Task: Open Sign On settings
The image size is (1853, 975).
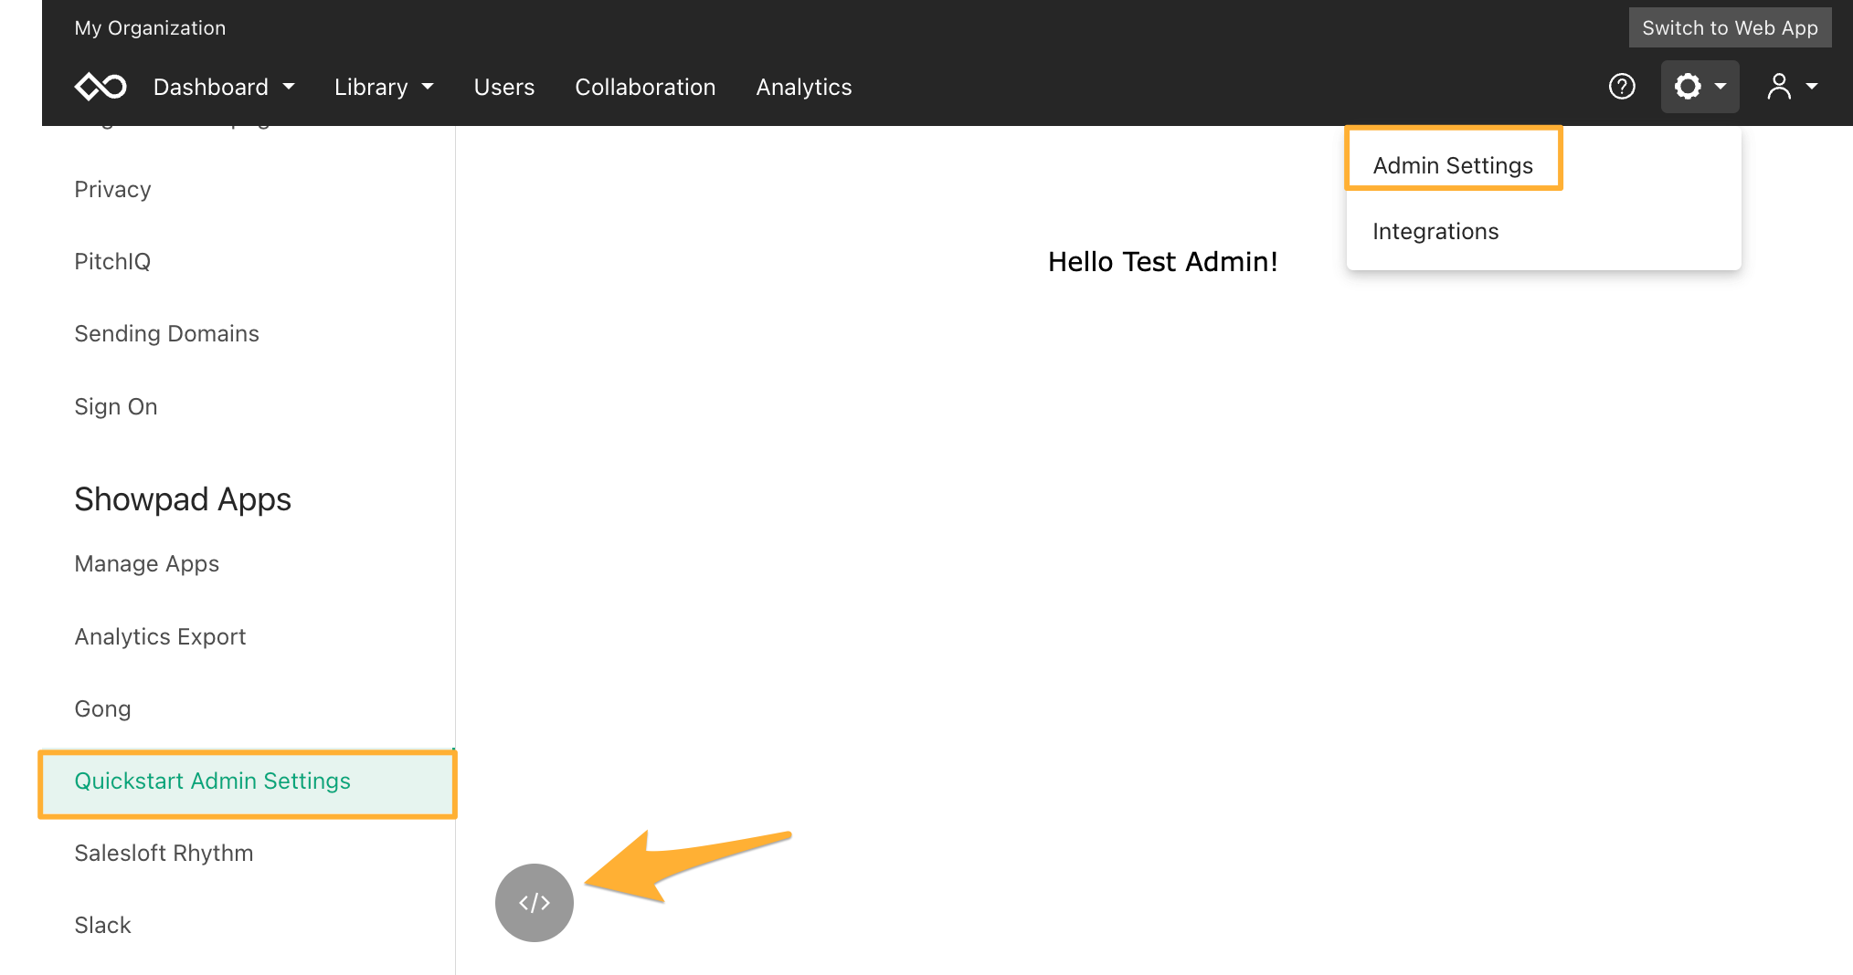Action: click(116, 406)
